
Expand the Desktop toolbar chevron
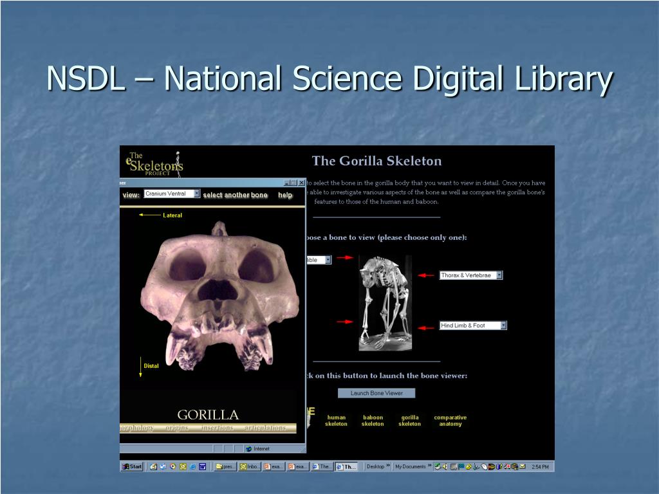pyautogui.click(x=388, y=466)
